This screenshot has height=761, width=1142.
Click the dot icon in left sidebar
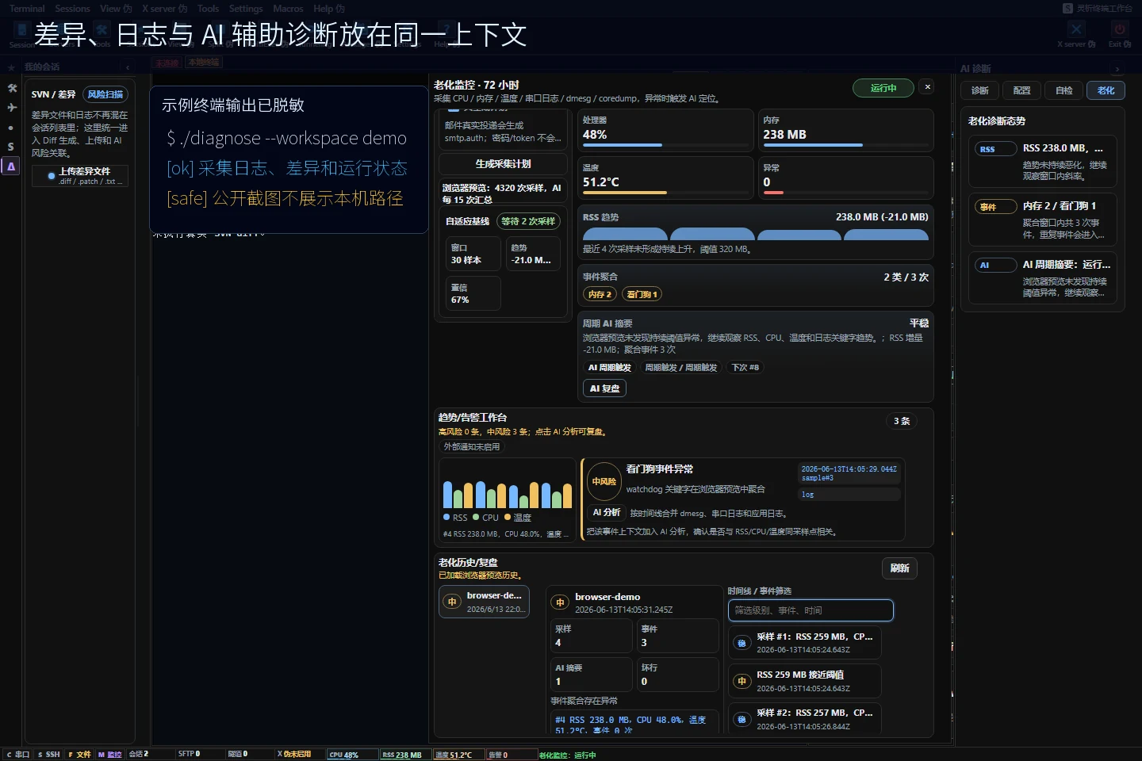point(11,128)
